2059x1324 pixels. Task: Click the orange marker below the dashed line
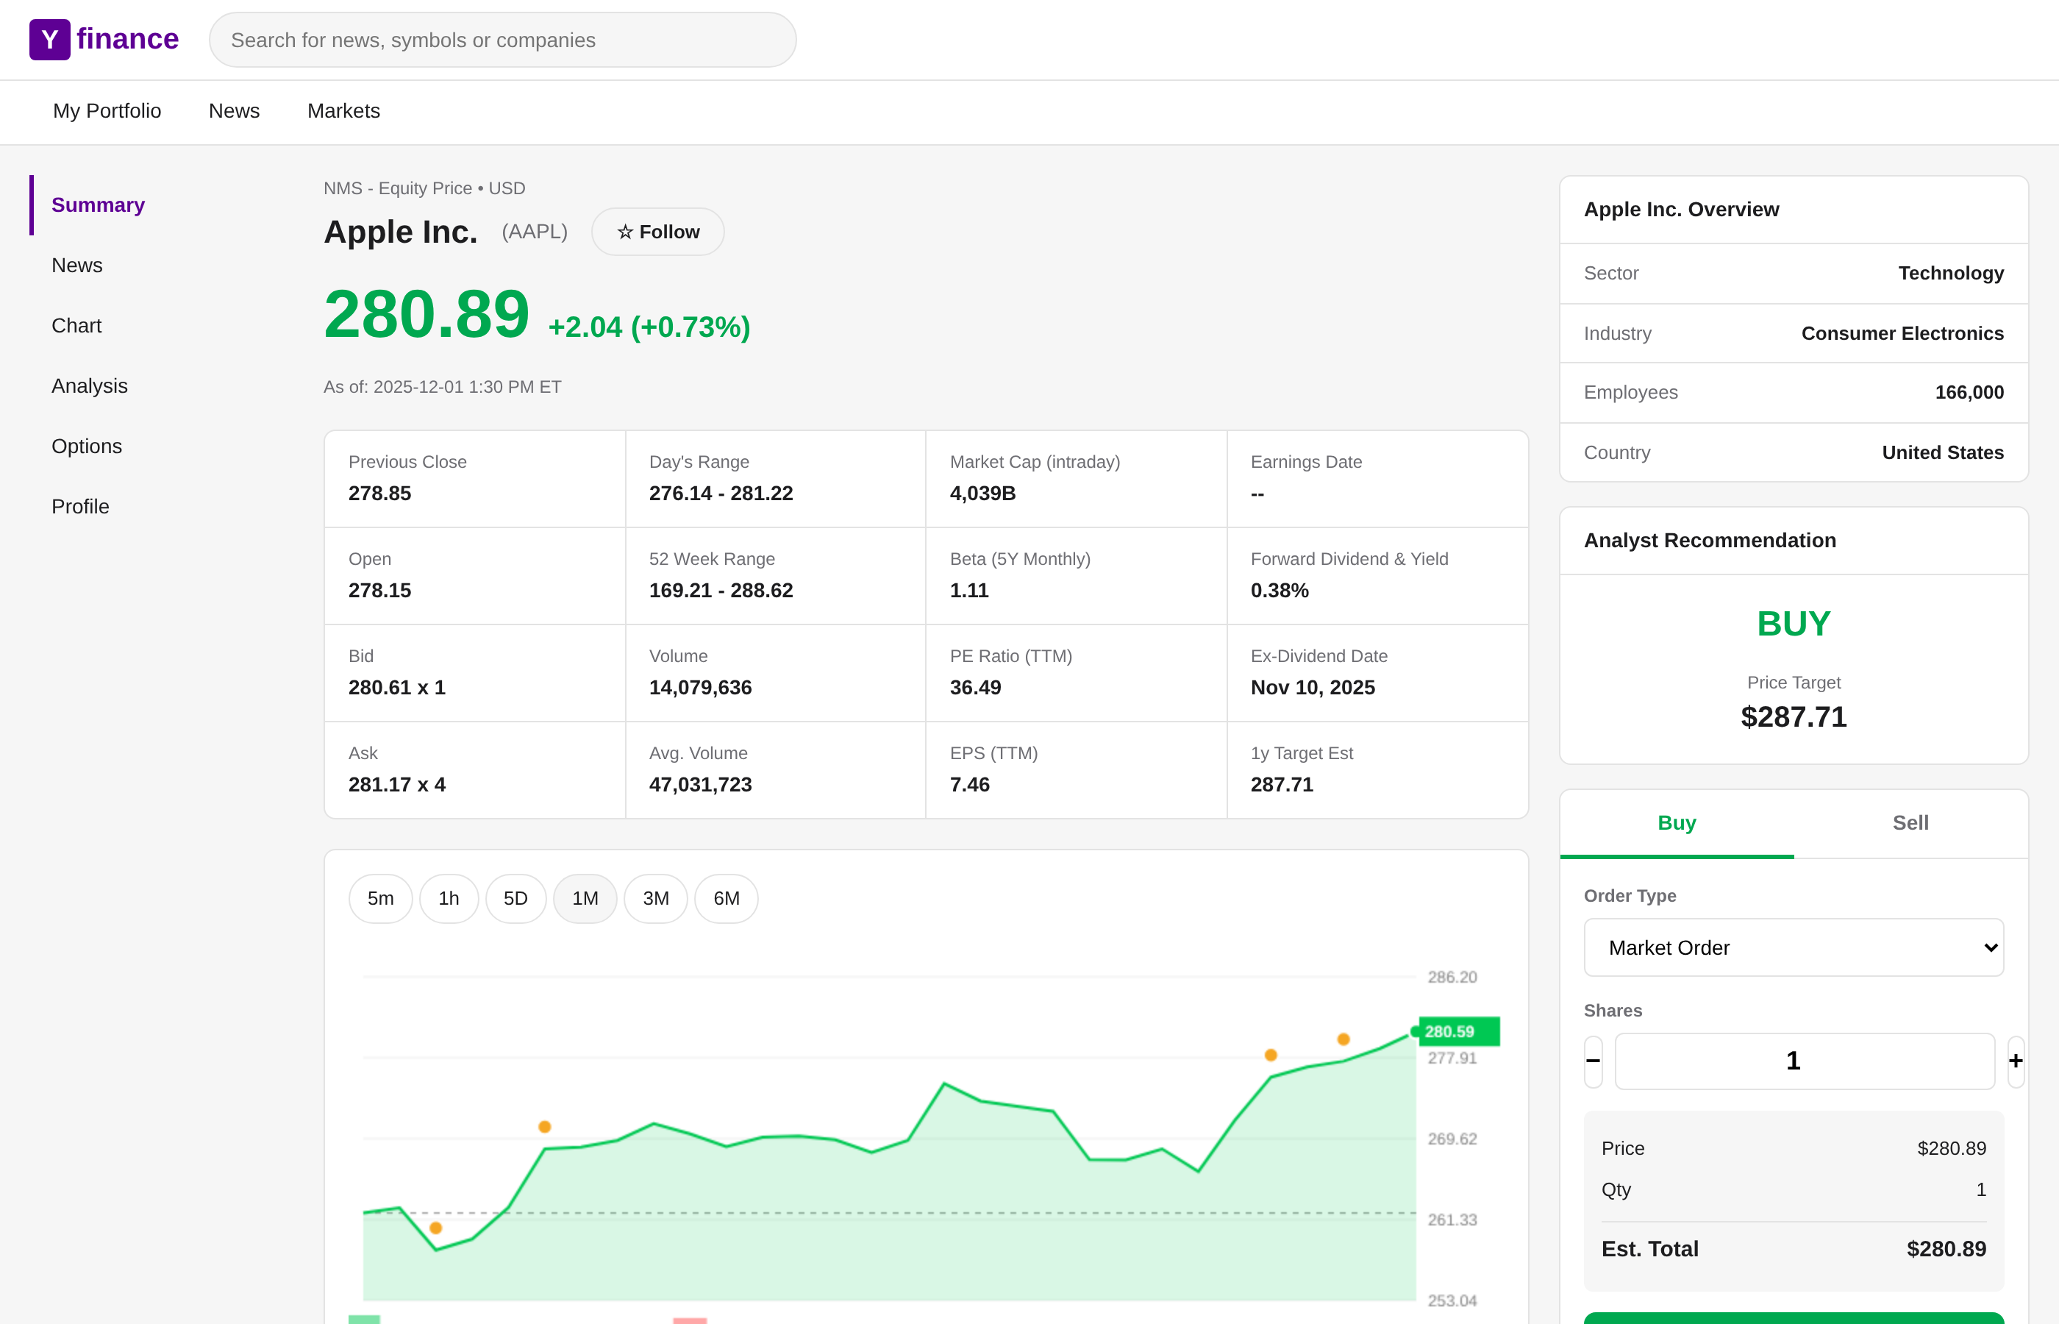[435, 1228]
